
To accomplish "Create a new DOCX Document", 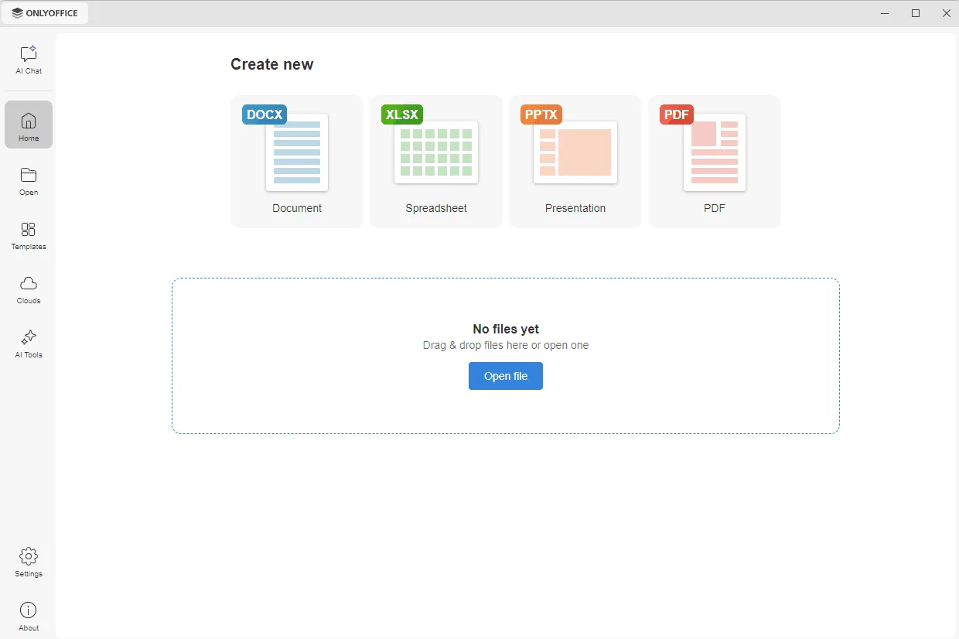I will click(x=297, y=162).
